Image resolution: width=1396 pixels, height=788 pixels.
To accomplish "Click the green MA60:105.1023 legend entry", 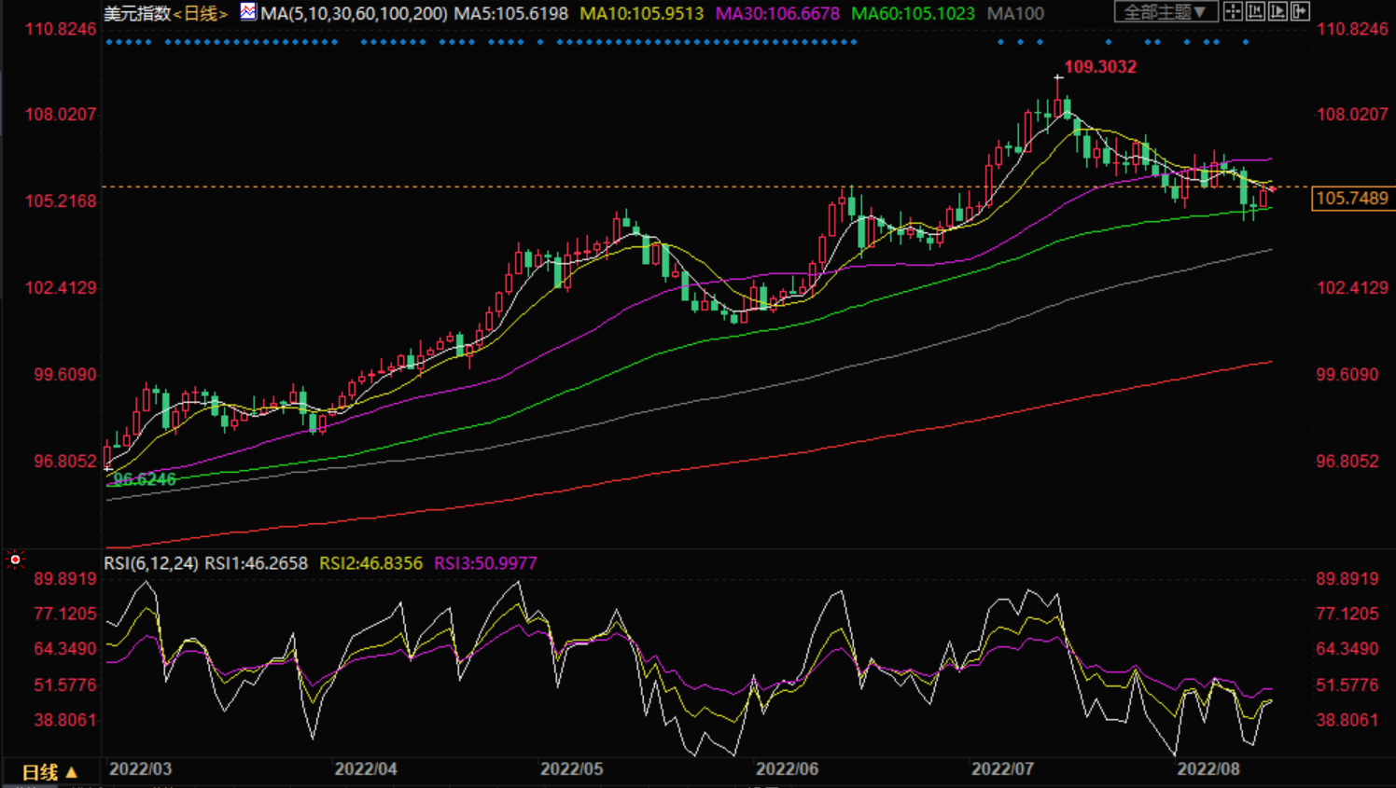I will pos(913,14).
